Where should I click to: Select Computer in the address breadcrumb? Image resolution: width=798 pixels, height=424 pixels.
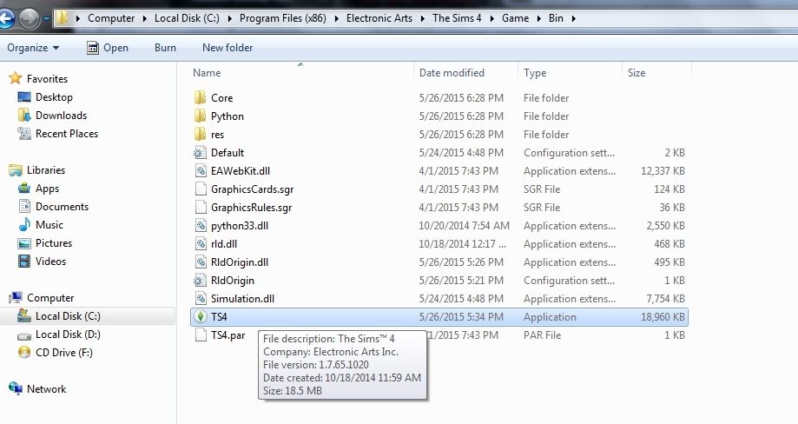pos(111,18)
